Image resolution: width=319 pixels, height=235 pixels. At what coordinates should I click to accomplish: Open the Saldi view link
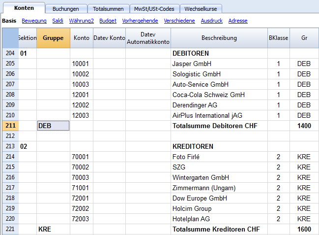coord(58,21)
